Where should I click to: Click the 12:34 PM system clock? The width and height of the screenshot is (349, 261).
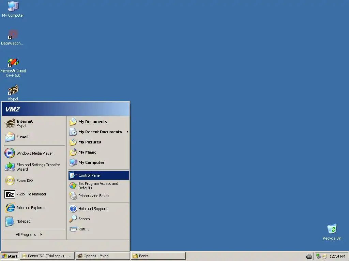(x=337, y=256)
